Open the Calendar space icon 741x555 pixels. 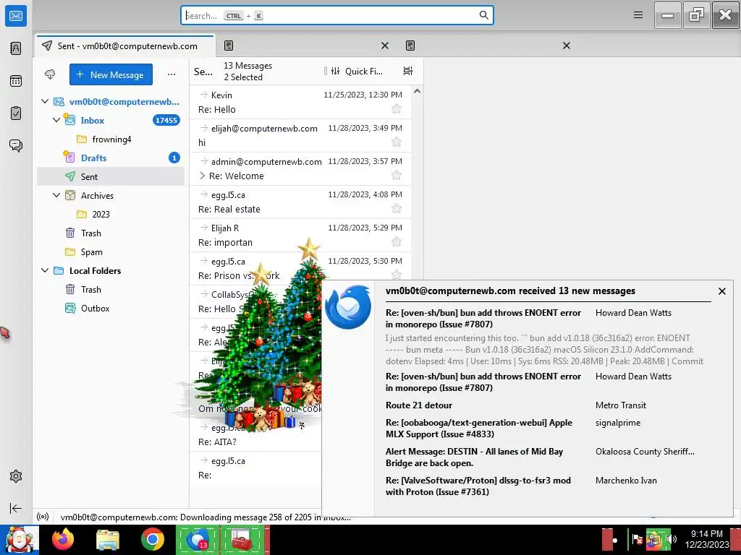tap(16, 81)
